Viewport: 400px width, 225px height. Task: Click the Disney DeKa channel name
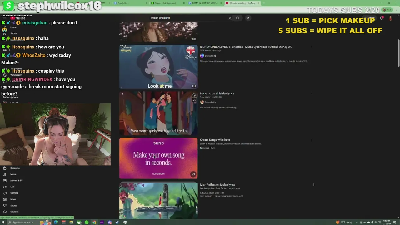210,102
